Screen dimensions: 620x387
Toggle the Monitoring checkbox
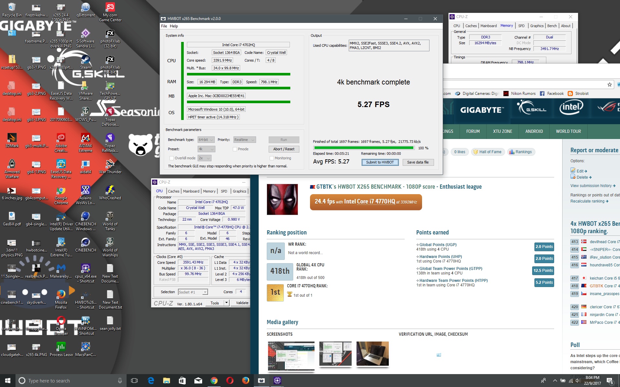[x=272, y=158]
